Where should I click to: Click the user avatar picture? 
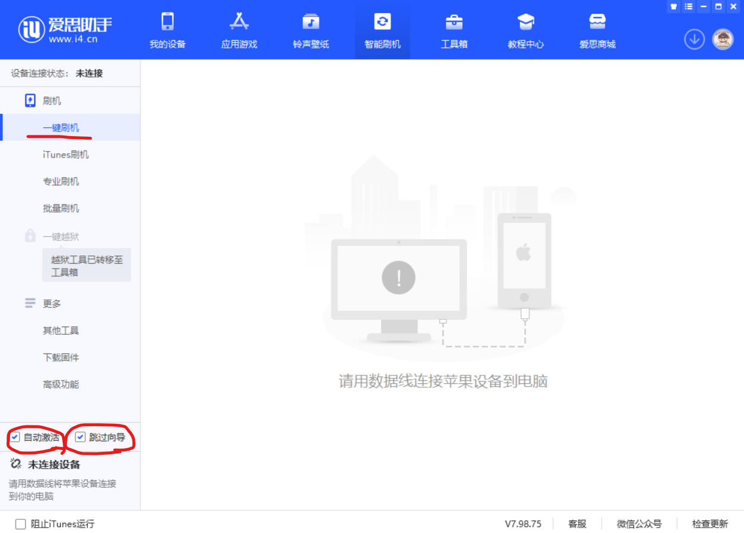(x=723, y=39)
